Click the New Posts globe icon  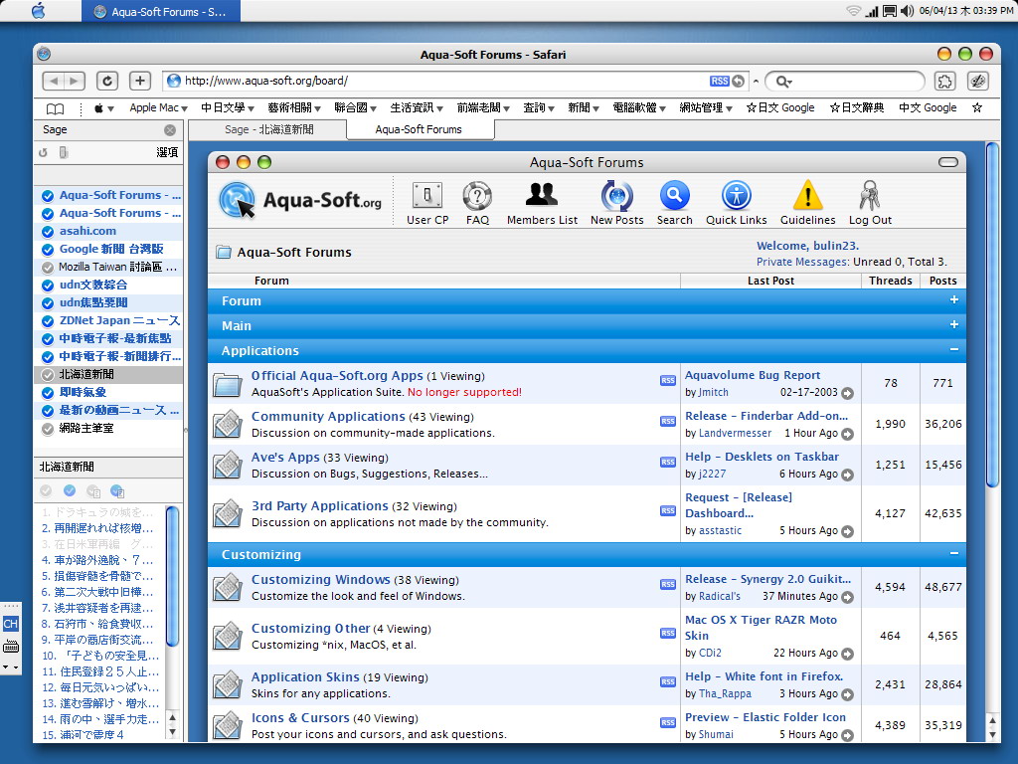tap(616, 196)
